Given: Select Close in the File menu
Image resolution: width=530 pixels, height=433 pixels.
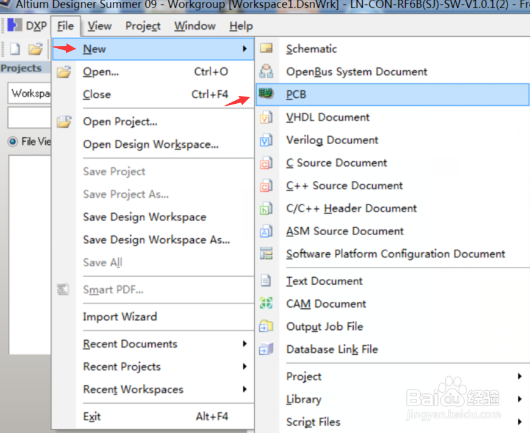Looking at the screenshot, I should pos(153,95).
